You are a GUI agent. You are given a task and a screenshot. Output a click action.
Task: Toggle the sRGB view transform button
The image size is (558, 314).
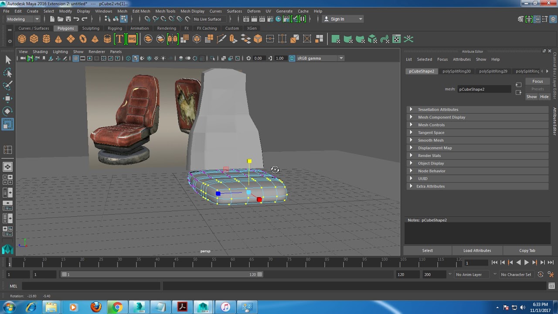pyautogui.click(x=292, y=58)
